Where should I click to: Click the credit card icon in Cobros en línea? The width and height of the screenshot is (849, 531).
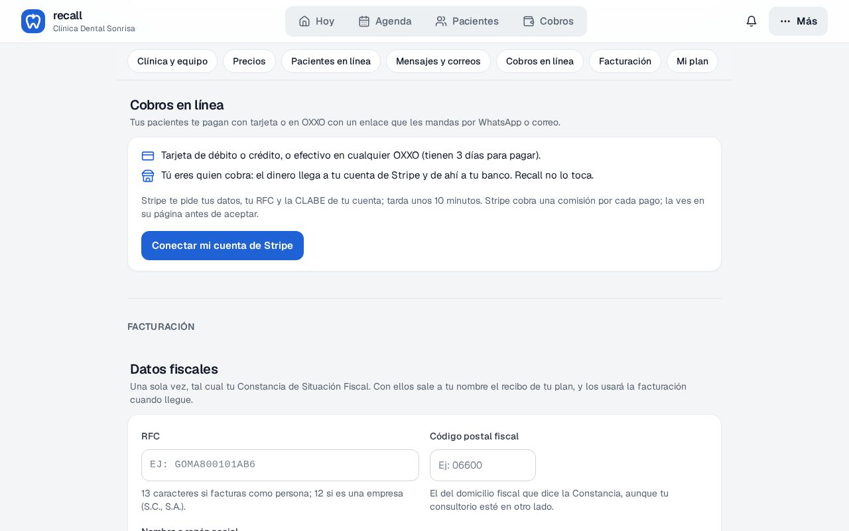148,156
